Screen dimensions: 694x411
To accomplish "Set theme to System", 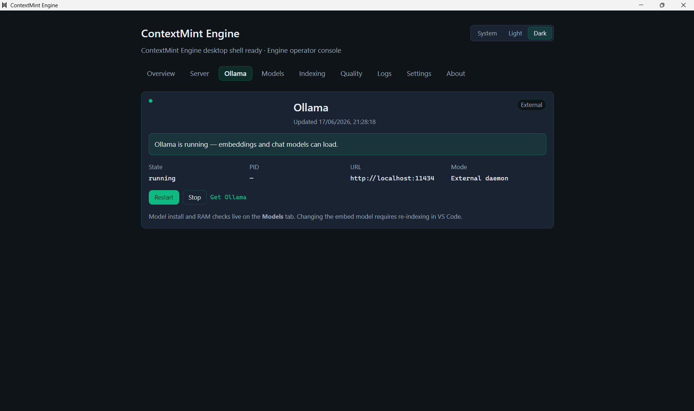I will [487, 33].
